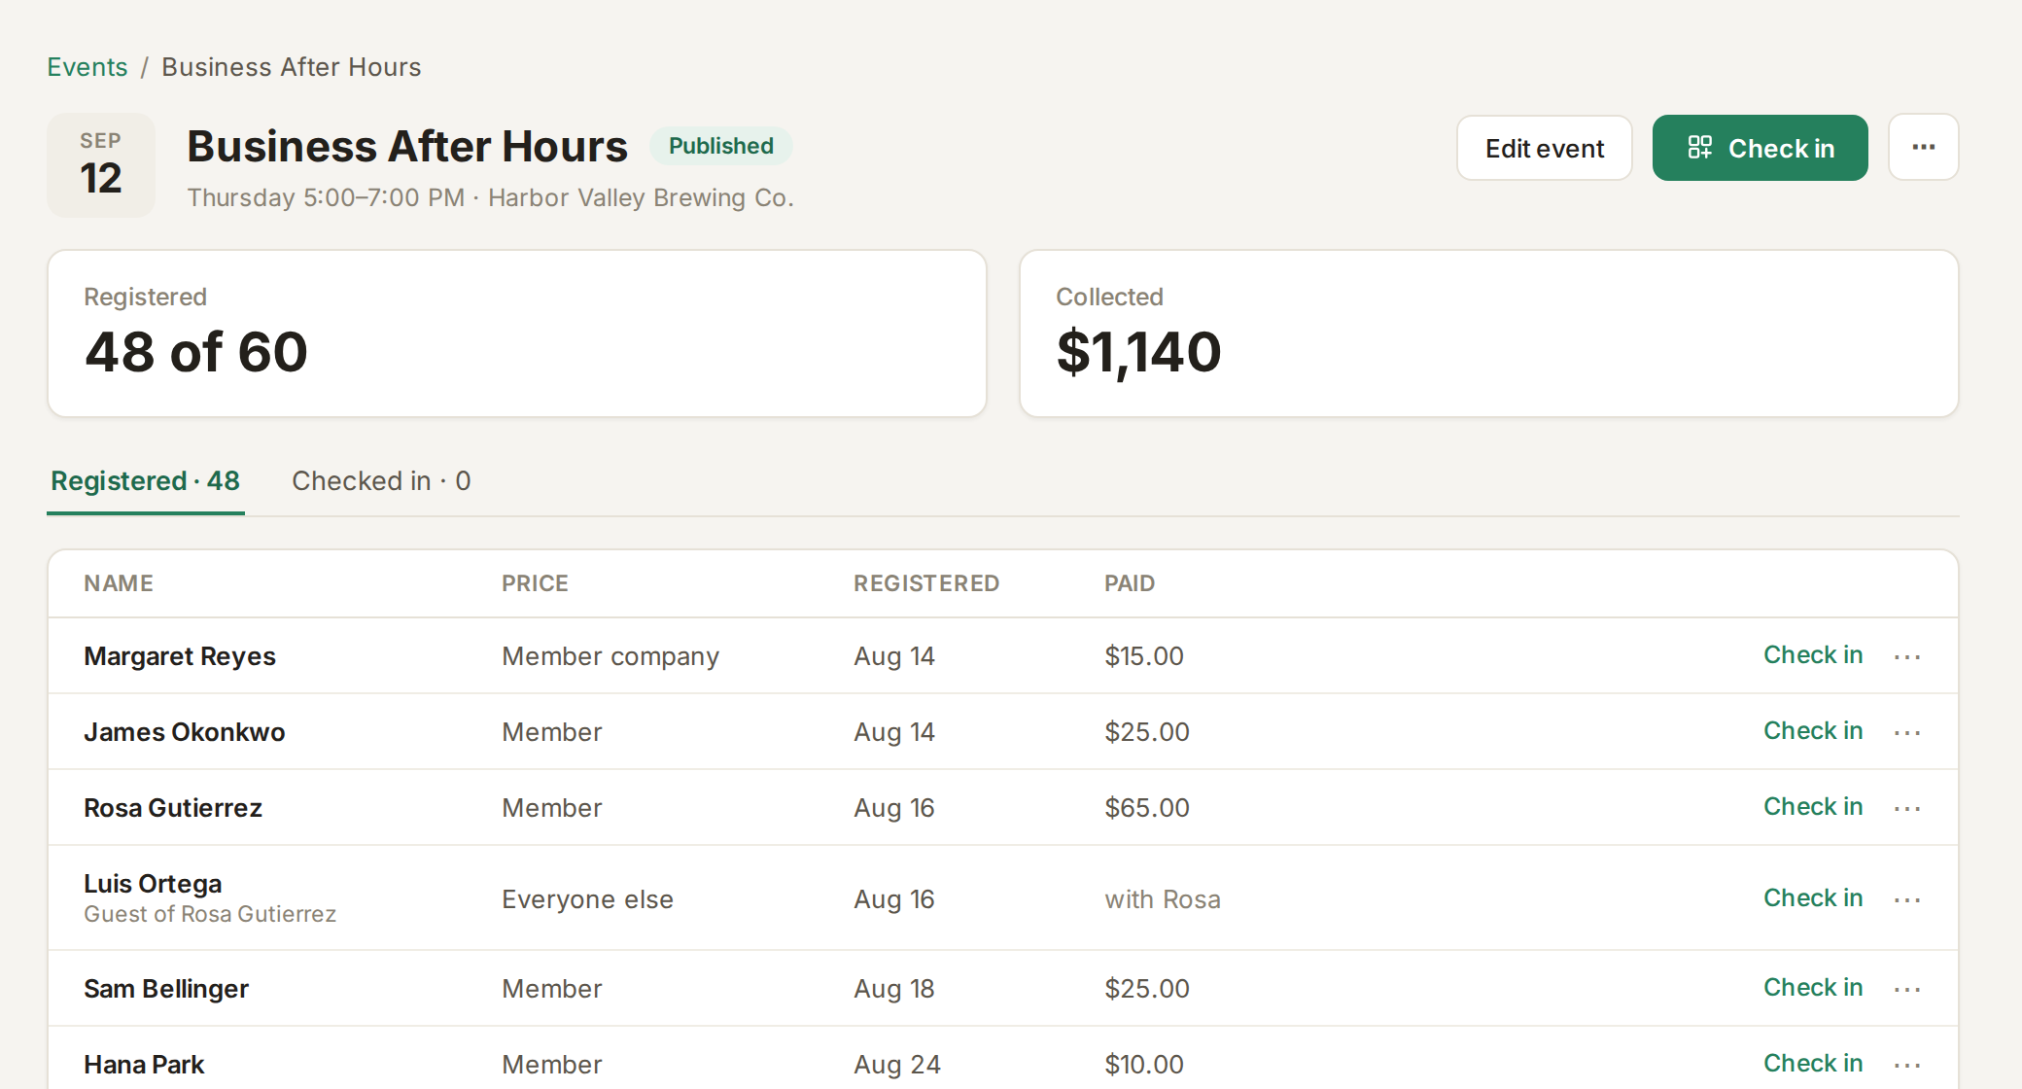The height and width of the screenshot is (1089, 2022).
Task: Click the Registered 48 of 60 card
Action: click(x=517, y=334)
